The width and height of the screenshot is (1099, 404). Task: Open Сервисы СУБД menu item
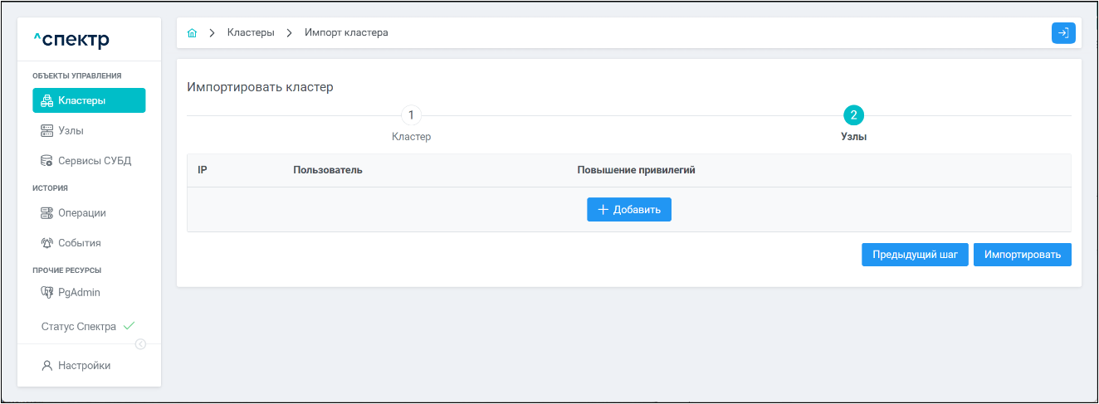coord(95,161)
